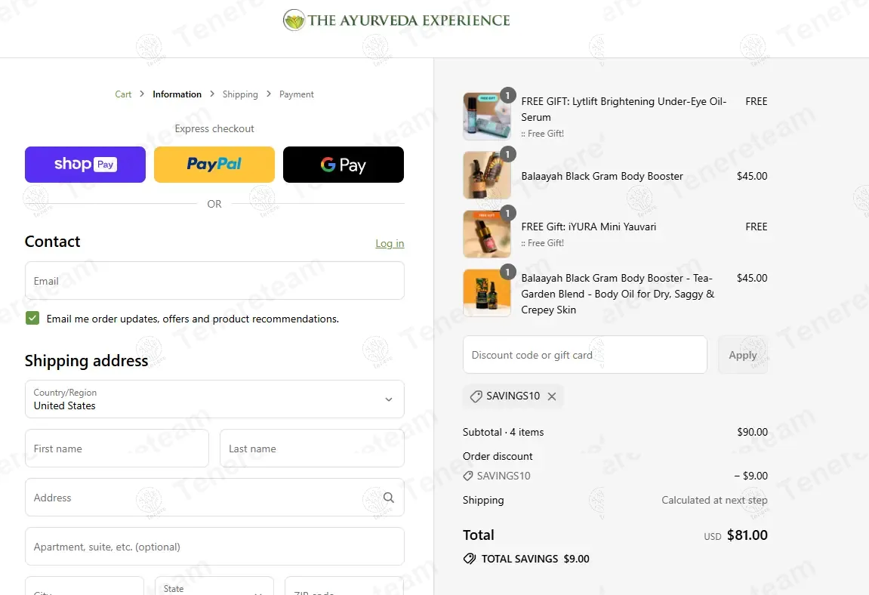
Task: Click the 'Shipping address' heading
Action: [87, 361]
